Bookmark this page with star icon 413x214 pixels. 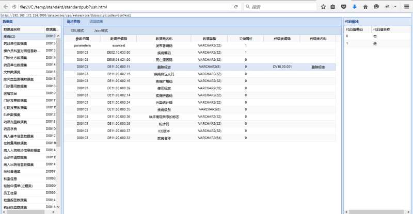pos(323,7)
